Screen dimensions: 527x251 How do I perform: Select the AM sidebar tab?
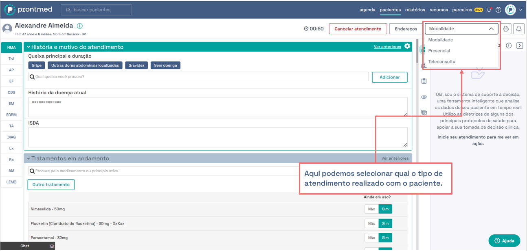coord(11,171)
